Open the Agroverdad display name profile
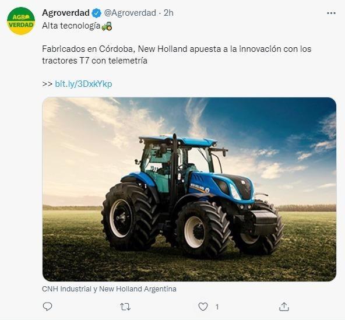This screenshot has width=345, height=320. tap(66, 13)
